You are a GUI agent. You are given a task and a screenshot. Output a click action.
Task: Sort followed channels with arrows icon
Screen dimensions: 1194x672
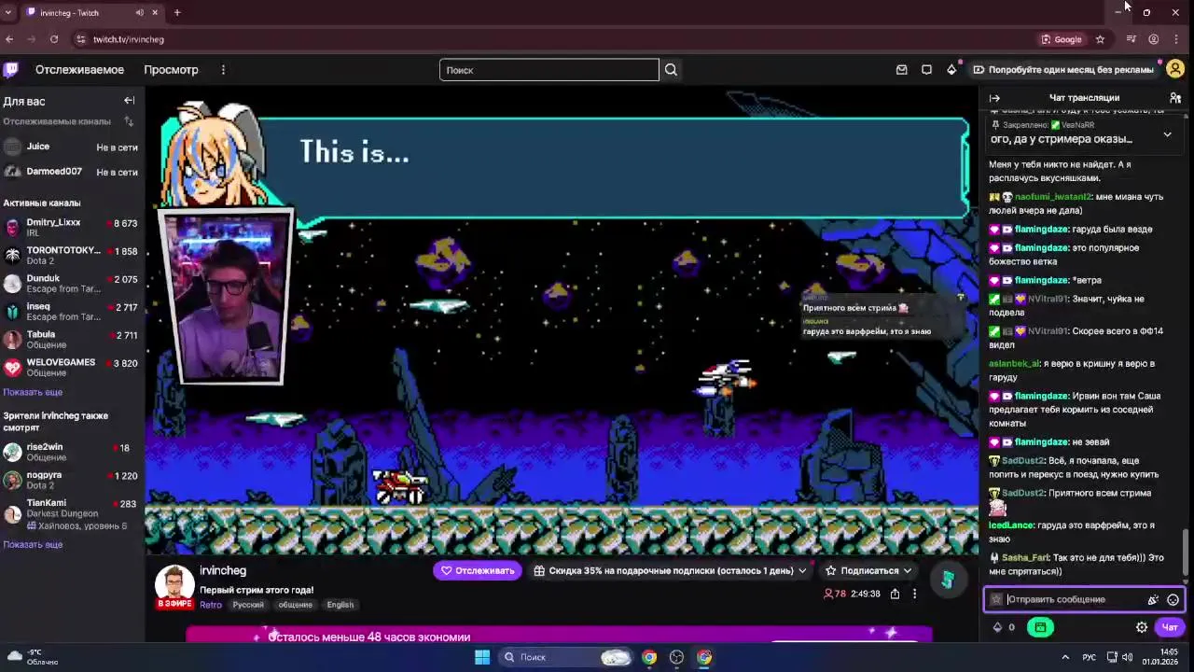[129, 121]
